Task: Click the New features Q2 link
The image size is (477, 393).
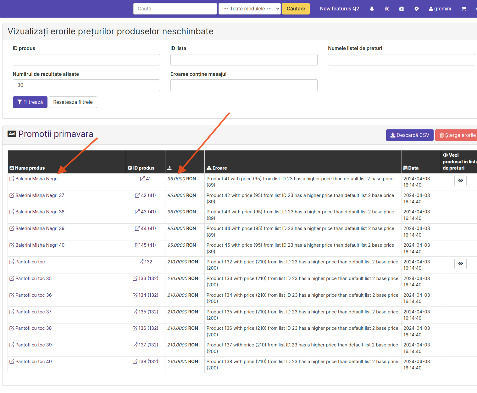Action: 339,9
